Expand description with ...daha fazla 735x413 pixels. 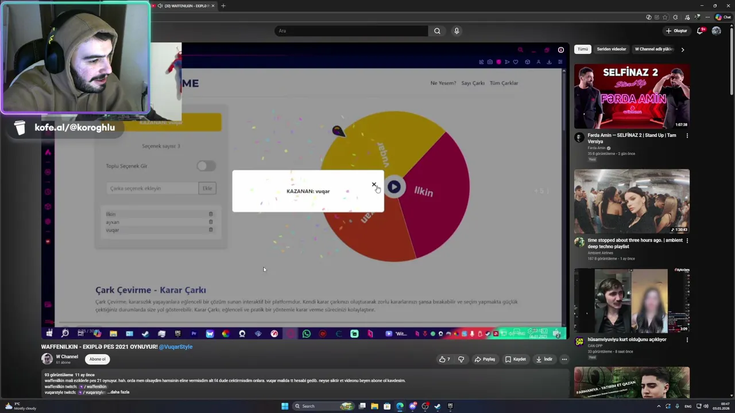point(118,392)
